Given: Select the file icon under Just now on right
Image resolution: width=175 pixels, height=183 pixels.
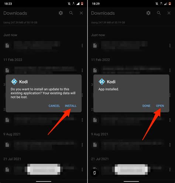Looking at the screenshot, I should (95, 46).
